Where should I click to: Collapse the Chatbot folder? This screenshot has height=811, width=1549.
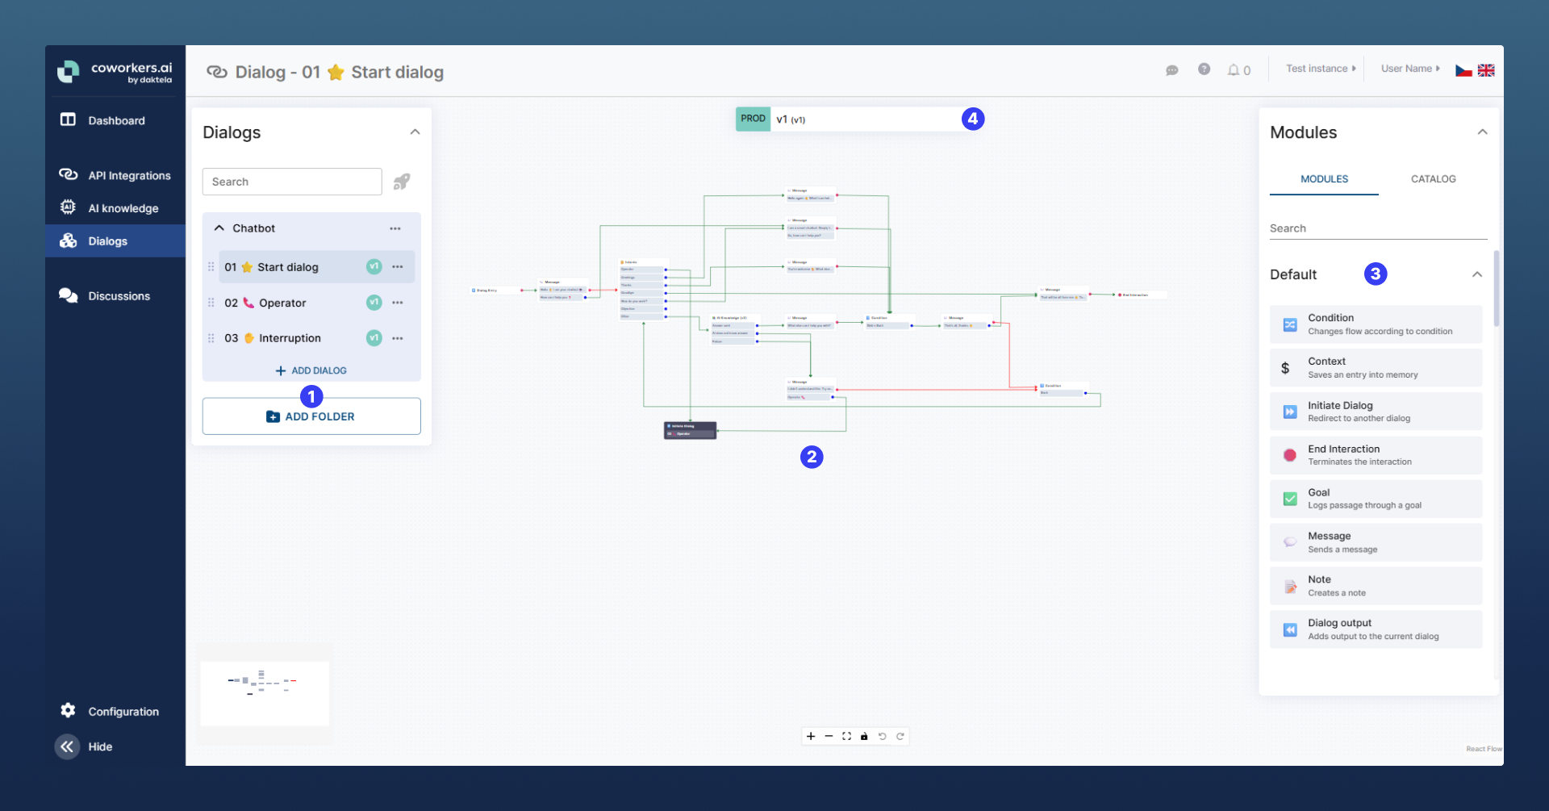219,228
